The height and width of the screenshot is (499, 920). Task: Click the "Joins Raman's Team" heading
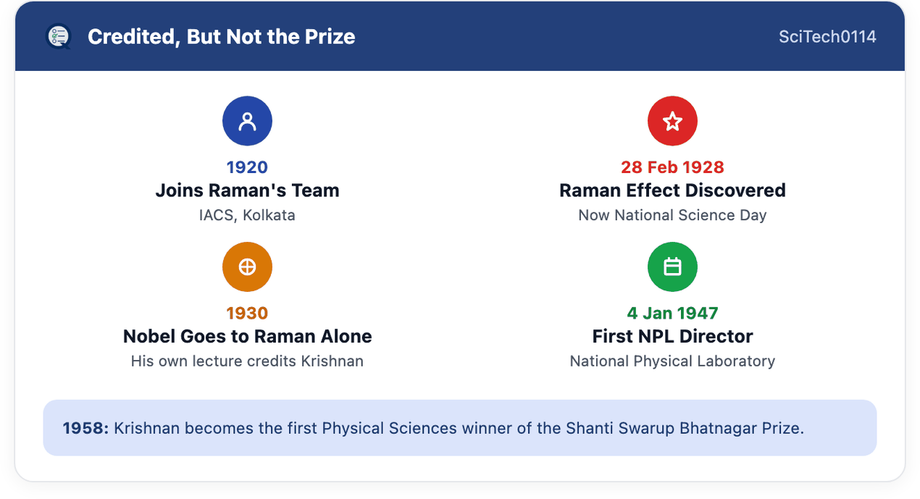tap(247, 190)
